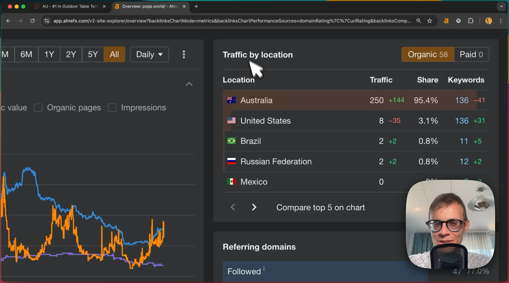Select the All time range
This screenshot has height=283, width=509.
(114, 54)
